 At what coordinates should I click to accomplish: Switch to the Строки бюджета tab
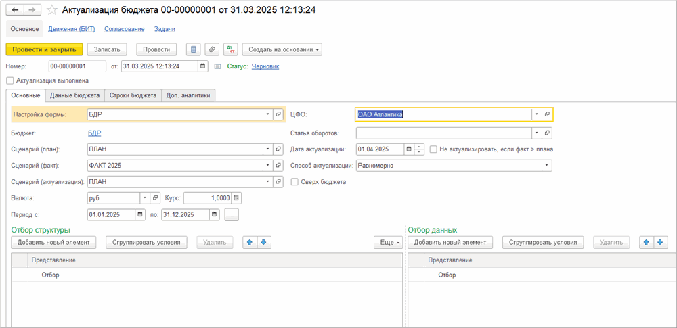[x=133, y=95]
